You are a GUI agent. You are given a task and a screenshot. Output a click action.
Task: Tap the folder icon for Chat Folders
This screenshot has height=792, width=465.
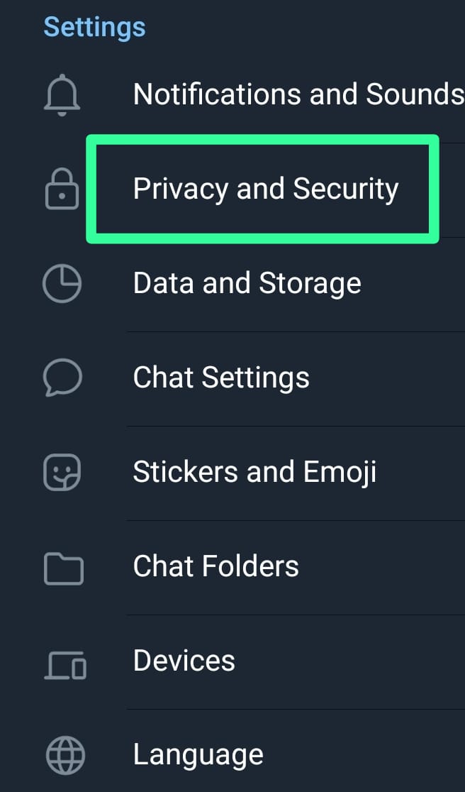pyautogui.click(x=64, y=568)
